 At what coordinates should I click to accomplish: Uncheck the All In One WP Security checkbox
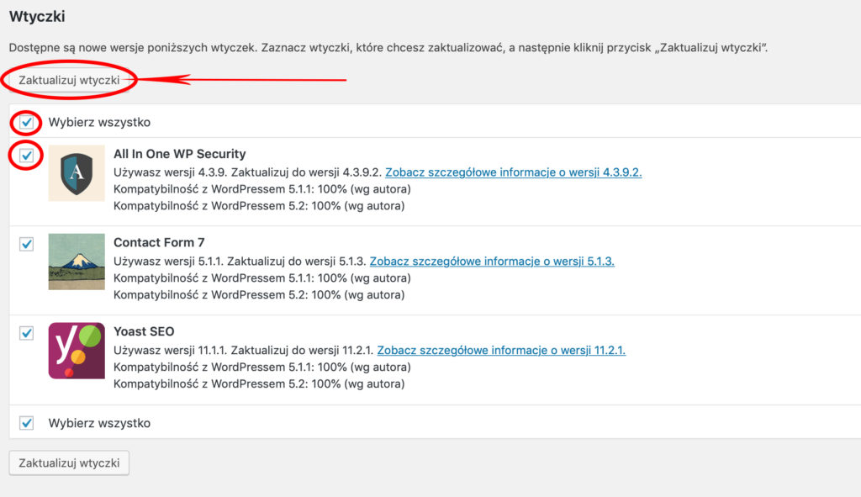click(26, 156)
